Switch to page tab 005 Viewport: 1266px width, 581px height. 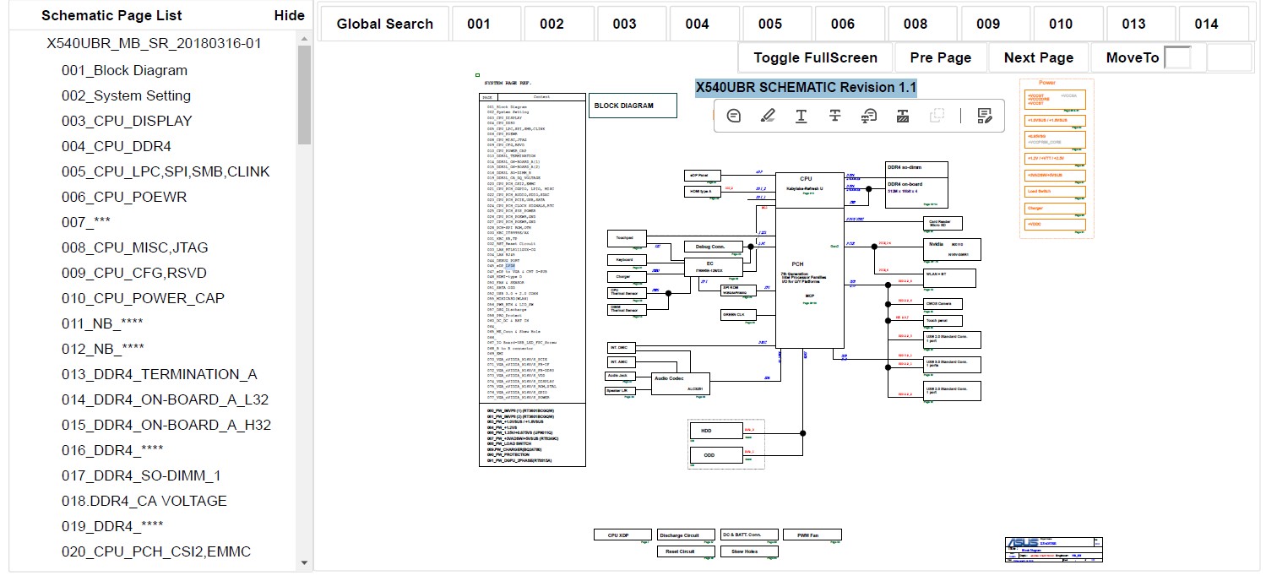pyautogui.click(x=769, y=24)
